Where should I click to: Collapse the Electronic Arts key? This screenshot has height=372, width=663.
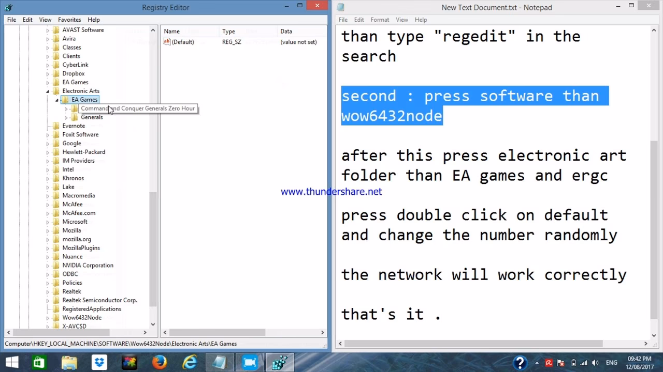(48, 91)
